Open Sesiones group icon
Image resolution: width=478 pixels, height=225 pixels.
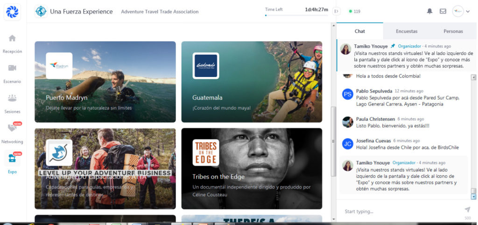pos(12,98)
